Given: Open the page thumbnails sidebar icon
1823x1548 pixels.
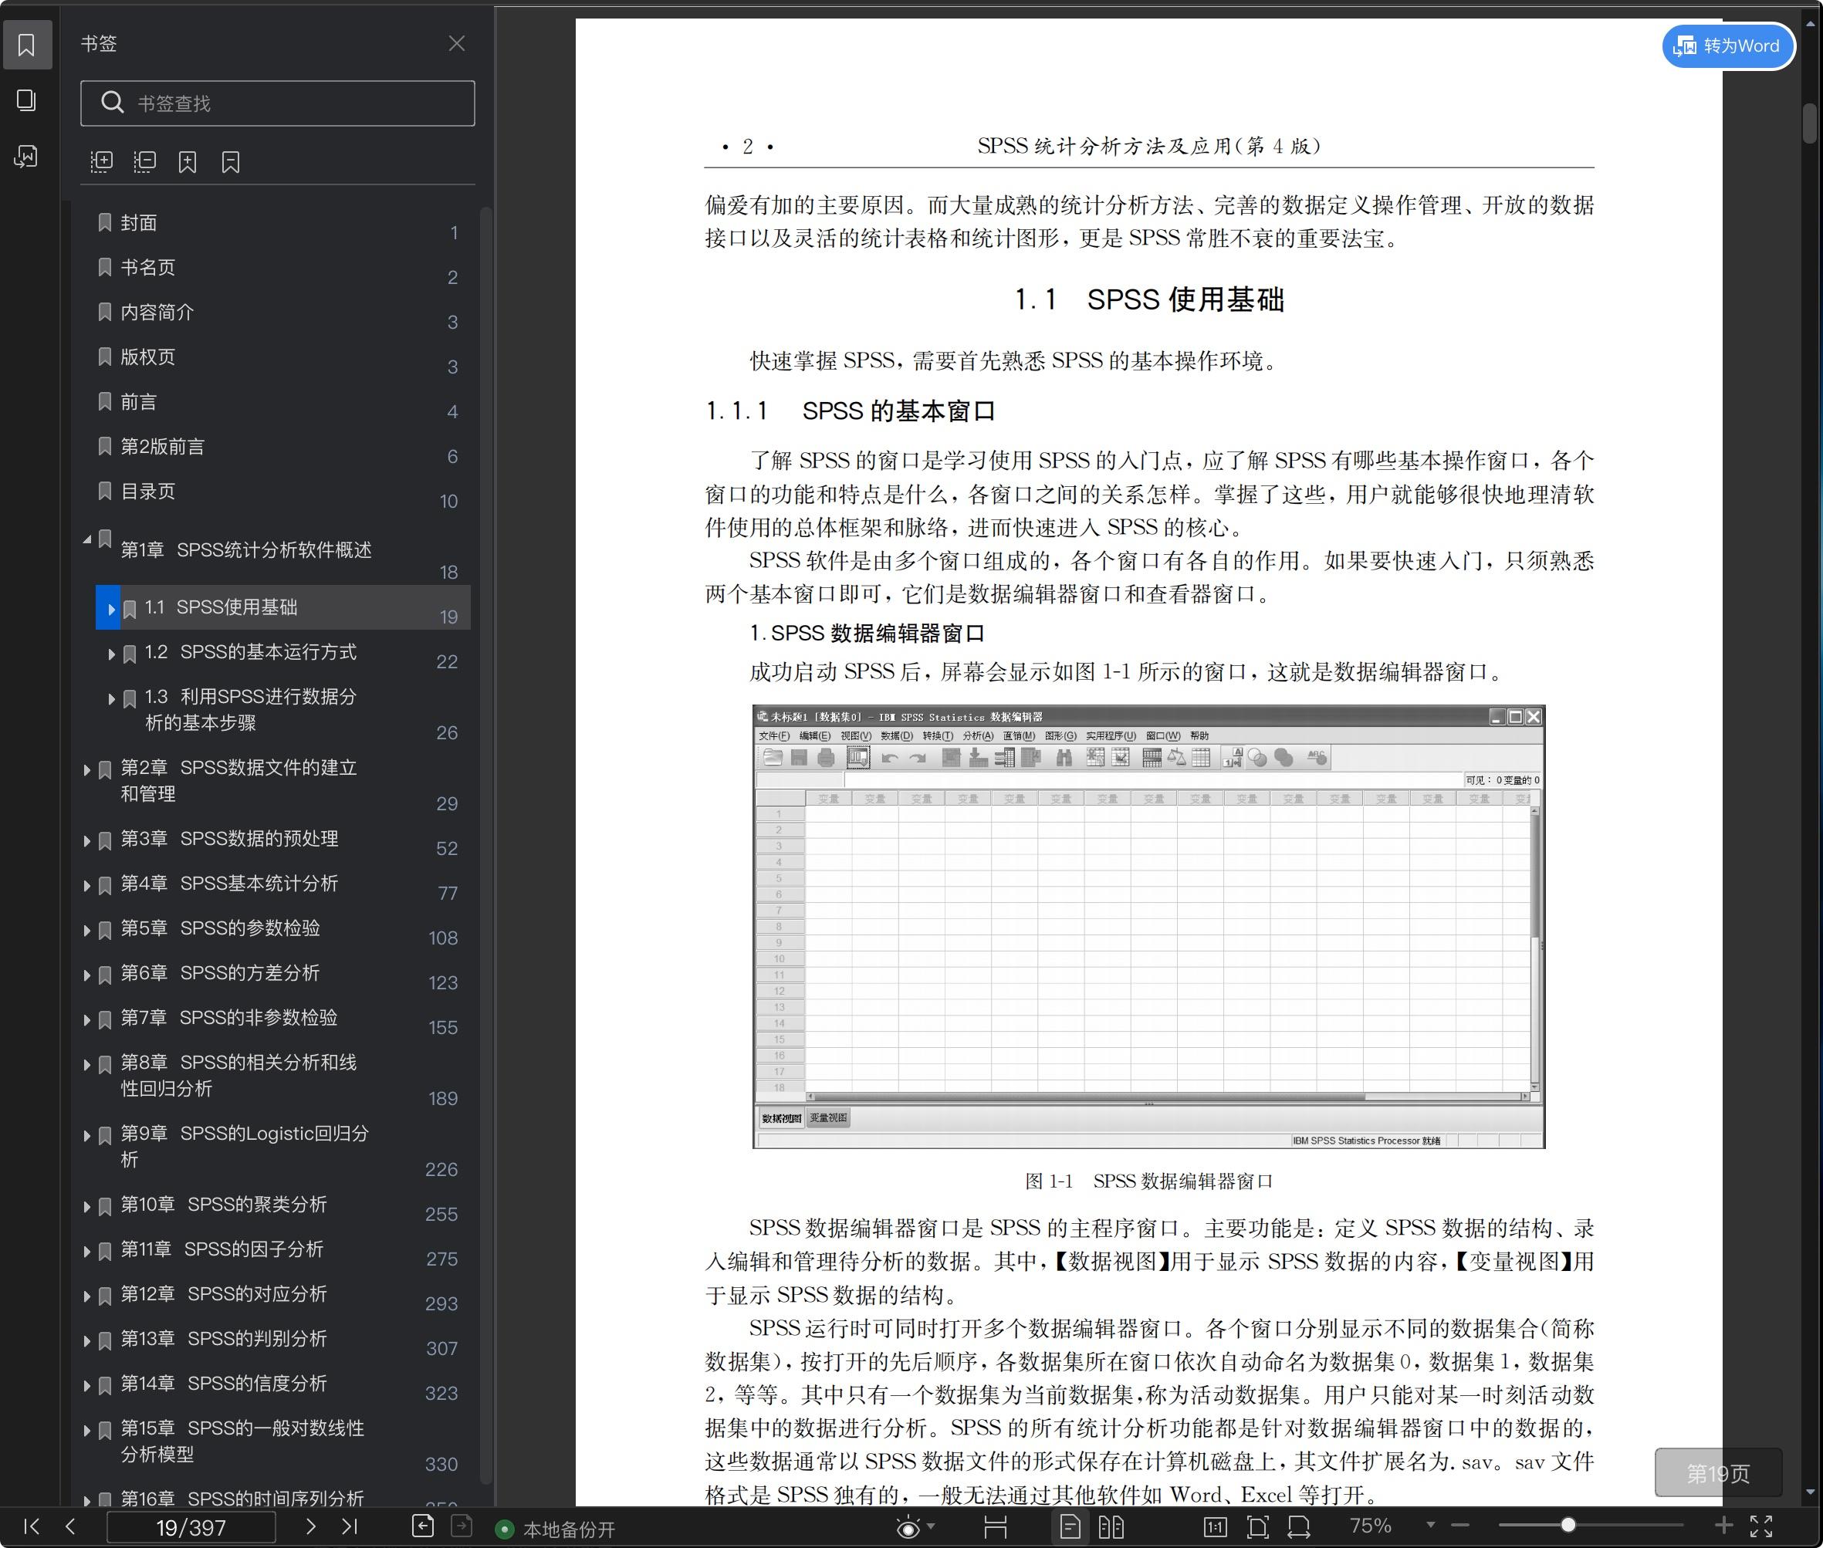Looking at the screenshot, I should 26,101.
